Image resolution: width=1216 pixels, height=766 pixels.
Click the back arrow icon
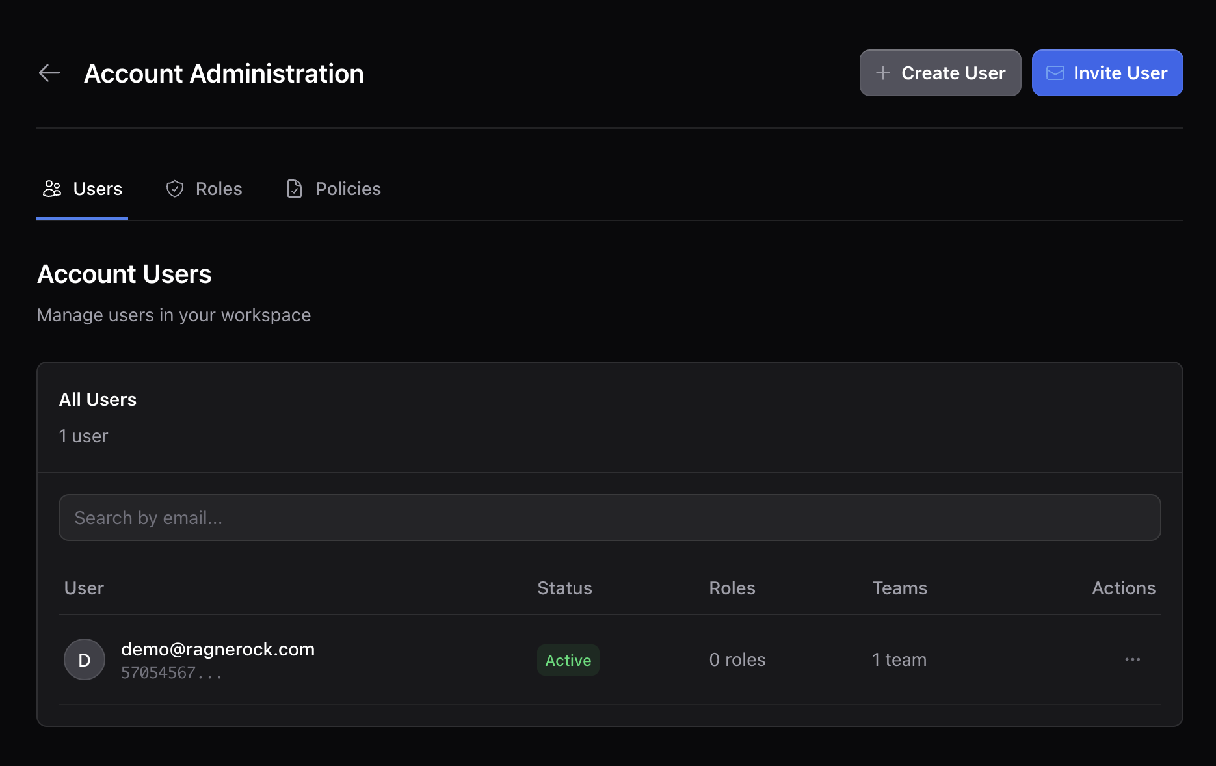coord(49,73)
